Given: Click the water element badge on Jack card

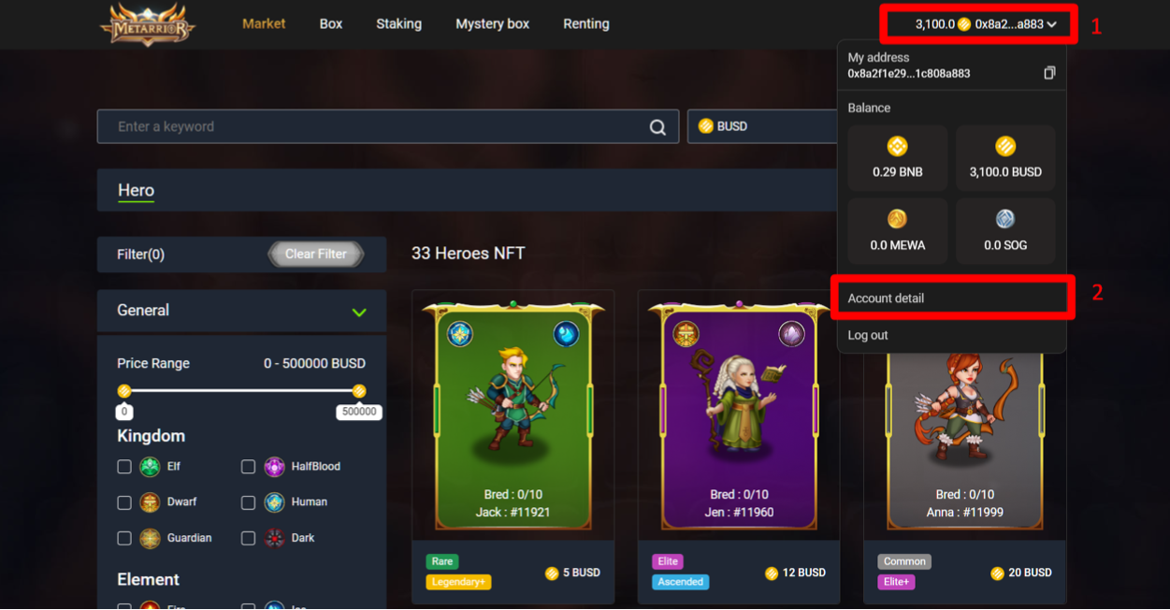Looking at the screenshot, I should click(x=566, y=334).
